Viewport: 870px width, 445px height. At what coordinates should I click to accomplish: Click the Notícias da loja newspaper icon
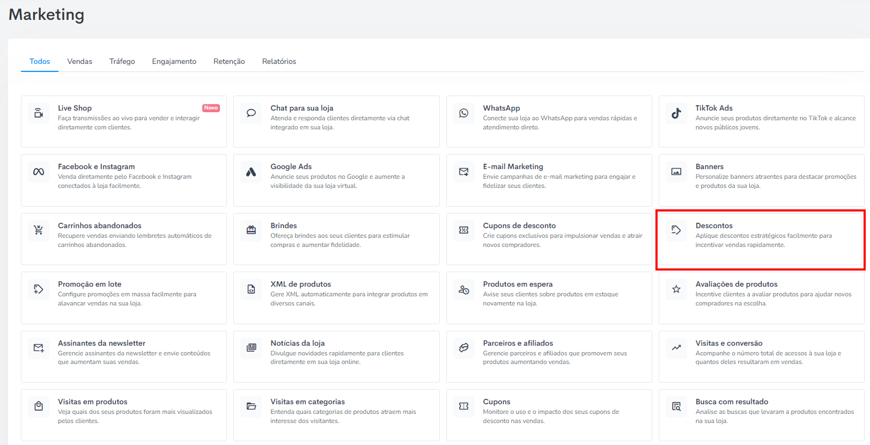251,348
